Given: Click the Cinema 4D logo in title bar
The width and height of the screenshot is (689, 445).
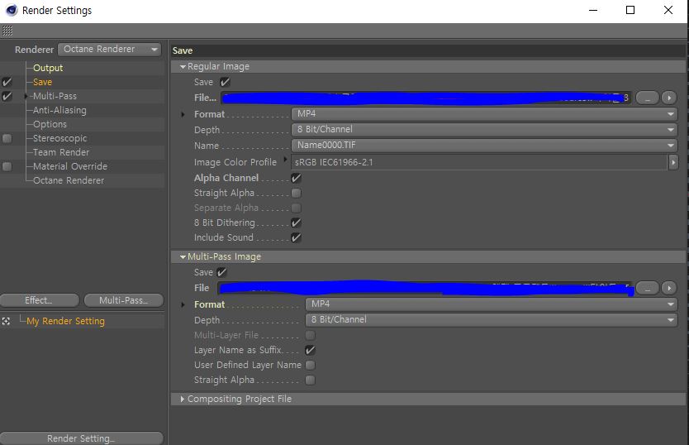Looking at the screenshot, I should [12, 10].
